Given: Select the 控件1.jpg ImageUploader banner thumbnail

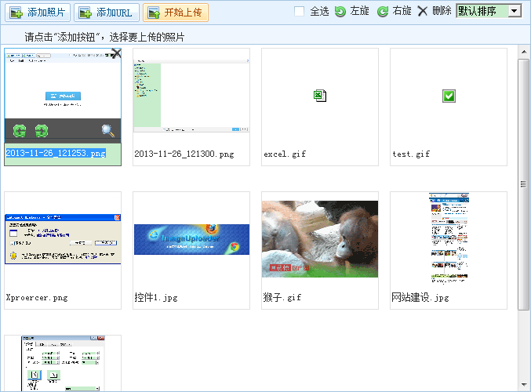Looking at the screenshot, I should 191,239.
